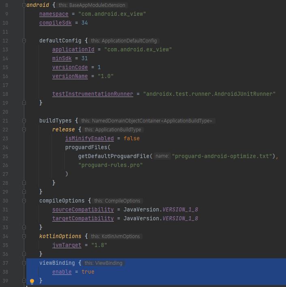Viewport: 286px width, 287px height.
Task: Click the lightbulb quick-fix icon on line 39
Action: (x=32, y=281)
